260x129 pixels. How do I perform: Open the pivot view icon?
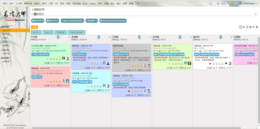pos(253,27)
